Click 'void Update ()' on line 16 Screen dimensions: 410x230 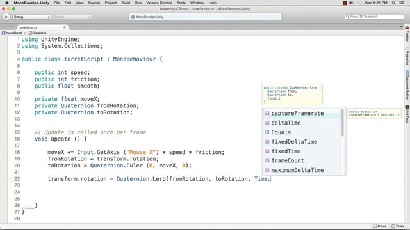(57, 139)
